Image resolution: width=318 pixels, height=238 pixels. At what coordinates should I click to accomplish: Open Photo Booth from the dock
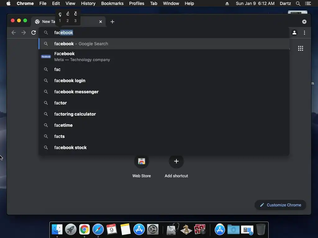200,230
